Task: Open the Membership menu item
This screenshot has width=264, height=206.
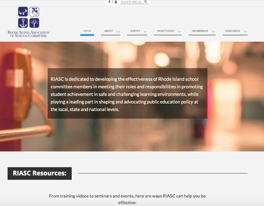Action: click(x=200, y=31)
